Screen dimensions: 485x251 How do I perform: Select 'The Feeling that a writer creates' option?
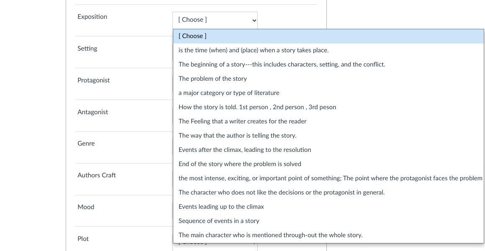[x=242, y=121]
